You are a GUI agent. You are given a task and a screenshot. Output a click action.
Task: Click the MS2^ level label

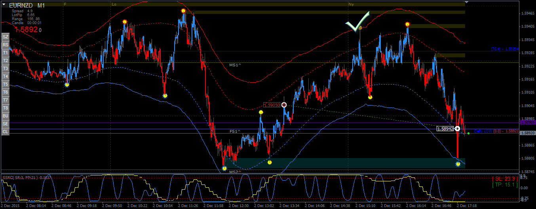[235, 172]
